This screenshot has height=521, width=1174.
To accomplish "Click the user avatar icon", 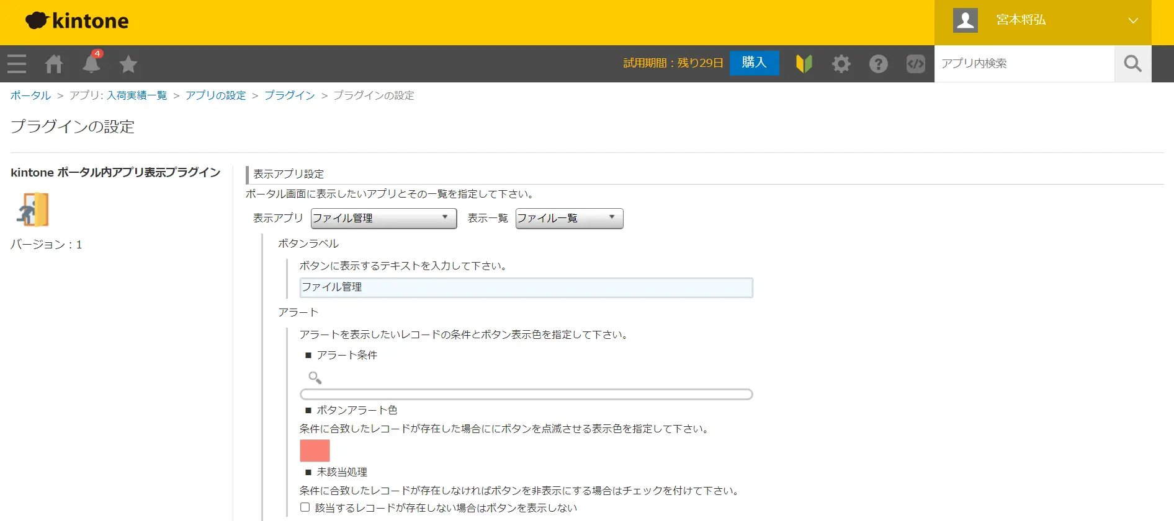I will [x=966, y=20].
